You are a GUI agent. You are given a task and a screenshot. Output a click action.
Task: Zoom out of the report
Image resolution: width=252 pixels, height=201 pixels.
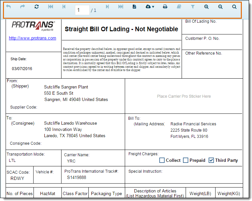click(x=220, y=7)
